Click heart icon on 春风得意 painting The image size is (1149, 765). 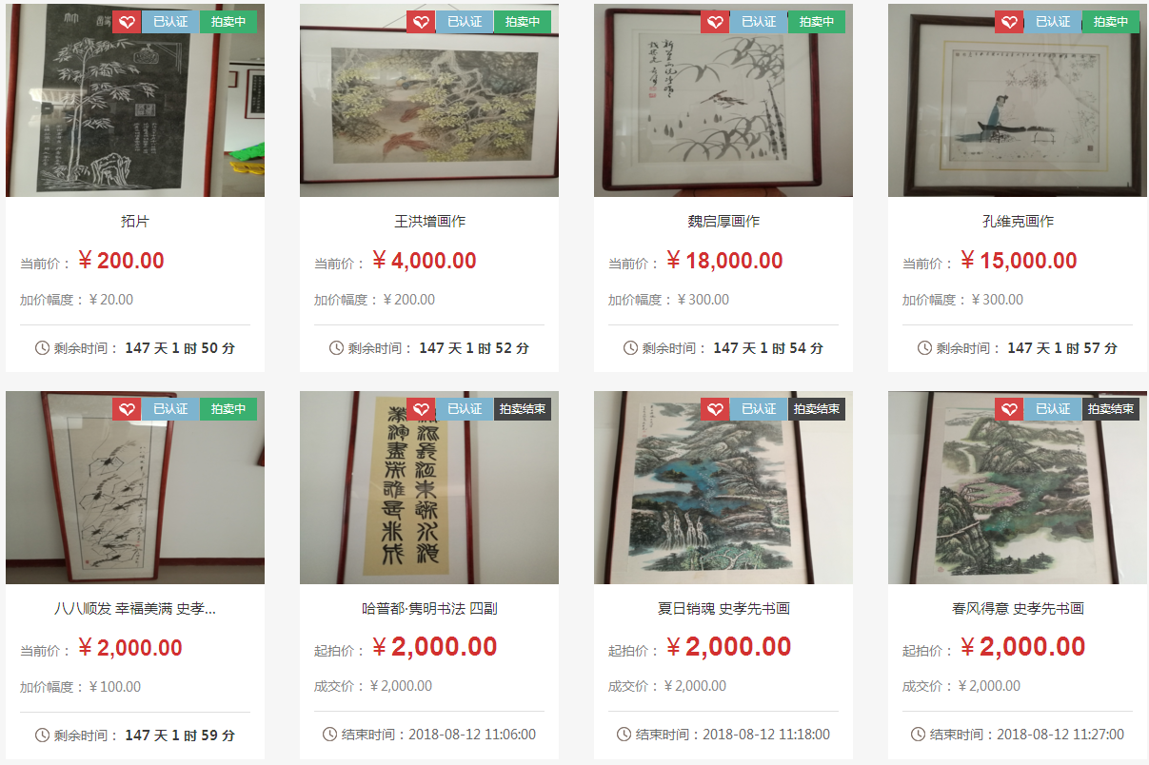tap(1009, 409)
